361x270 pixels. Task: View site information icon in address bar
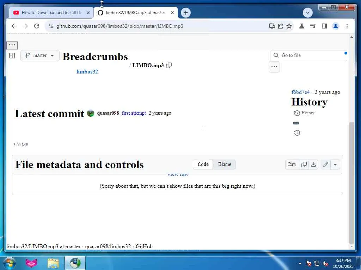click(51, 26)
